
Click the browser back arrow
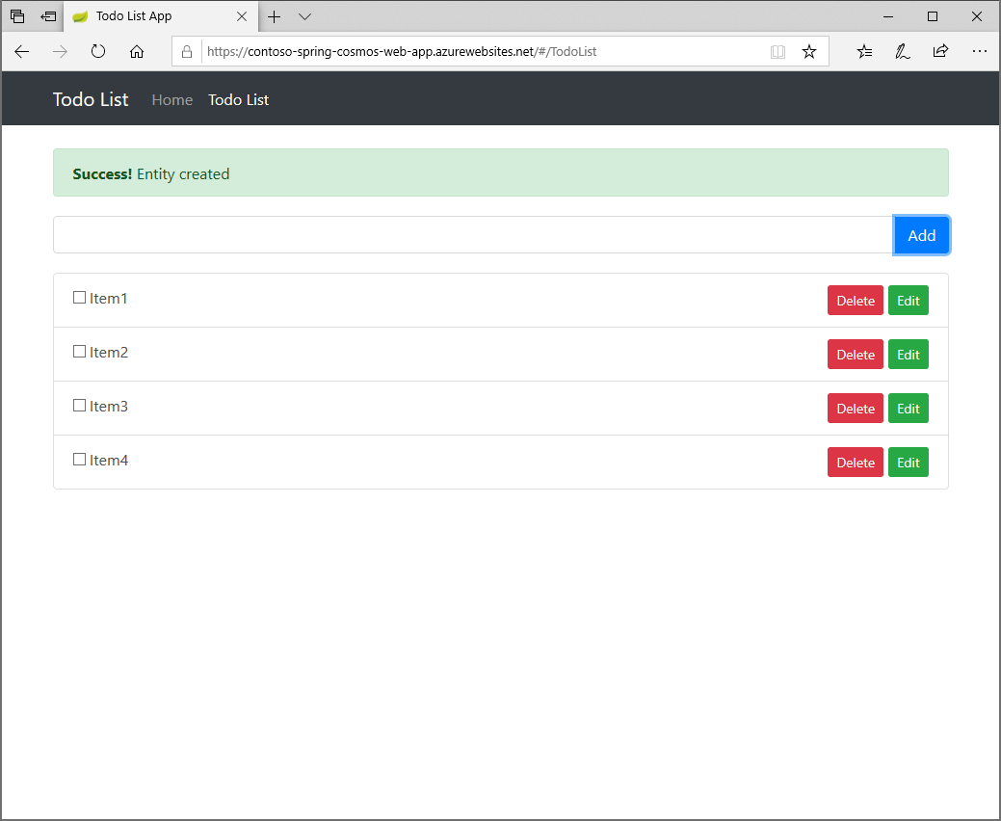tap(21, 51)
